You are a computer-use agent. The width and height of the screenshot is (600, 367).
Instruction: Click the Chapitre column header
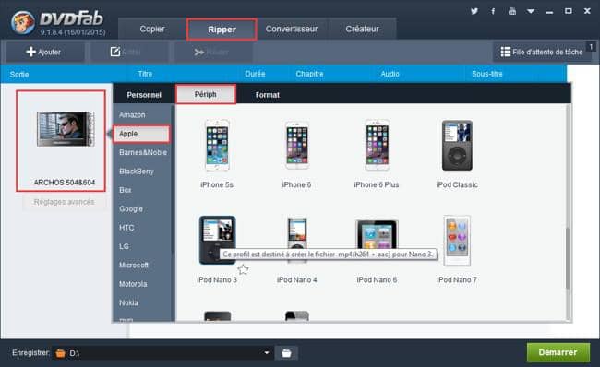tap(309, 74)
